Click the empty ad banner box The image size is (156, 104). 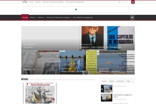pos(76,9)
